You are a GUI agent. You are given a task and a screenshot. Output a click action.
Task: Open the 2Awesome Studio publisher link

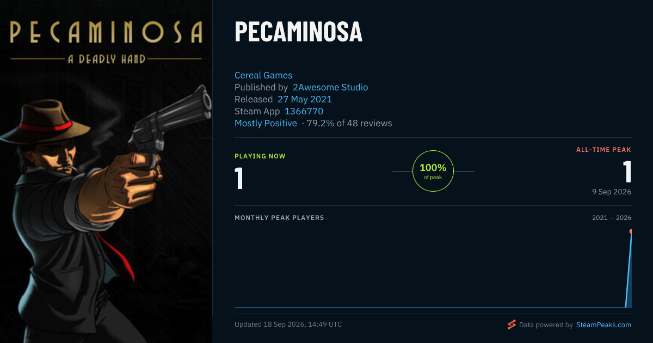[330, 87]
